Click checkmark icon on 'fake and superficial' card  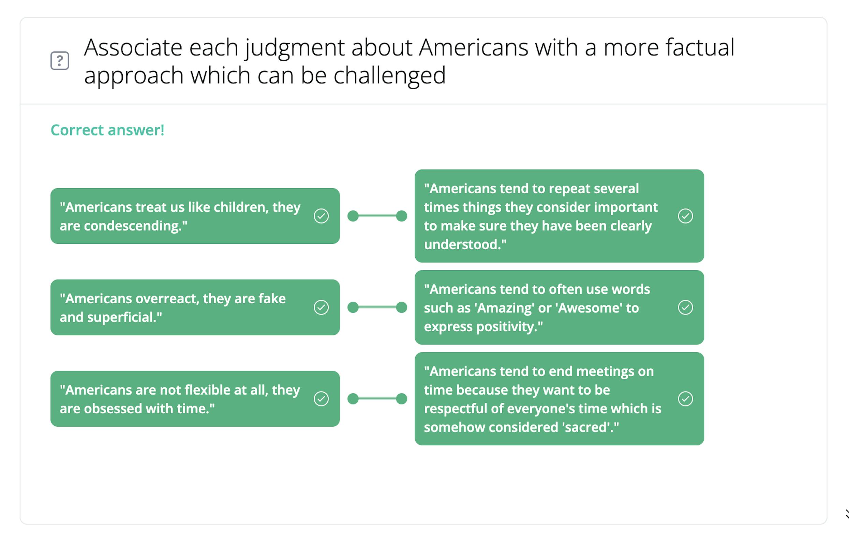[321, 308]
